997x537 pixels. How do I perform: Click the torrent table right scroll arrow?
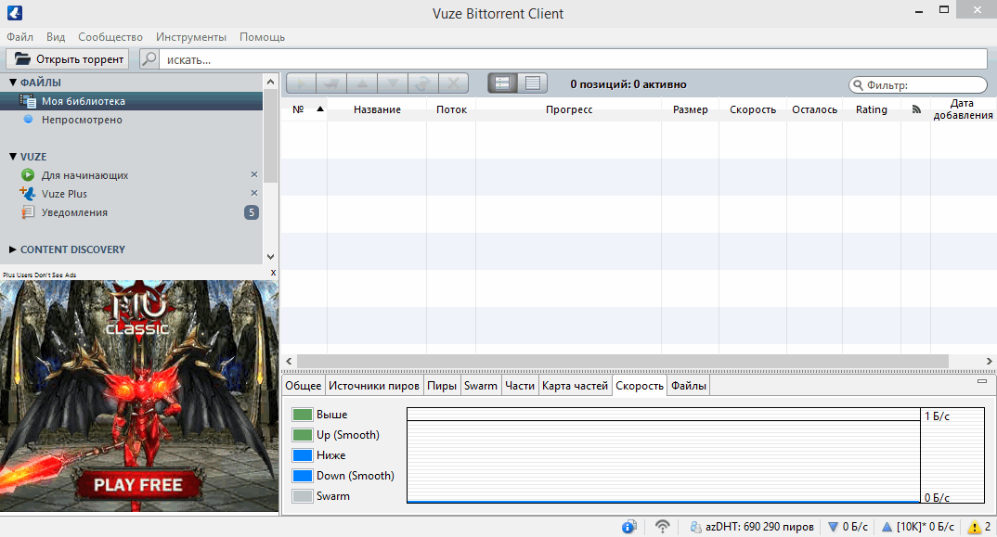pos(990,361)
